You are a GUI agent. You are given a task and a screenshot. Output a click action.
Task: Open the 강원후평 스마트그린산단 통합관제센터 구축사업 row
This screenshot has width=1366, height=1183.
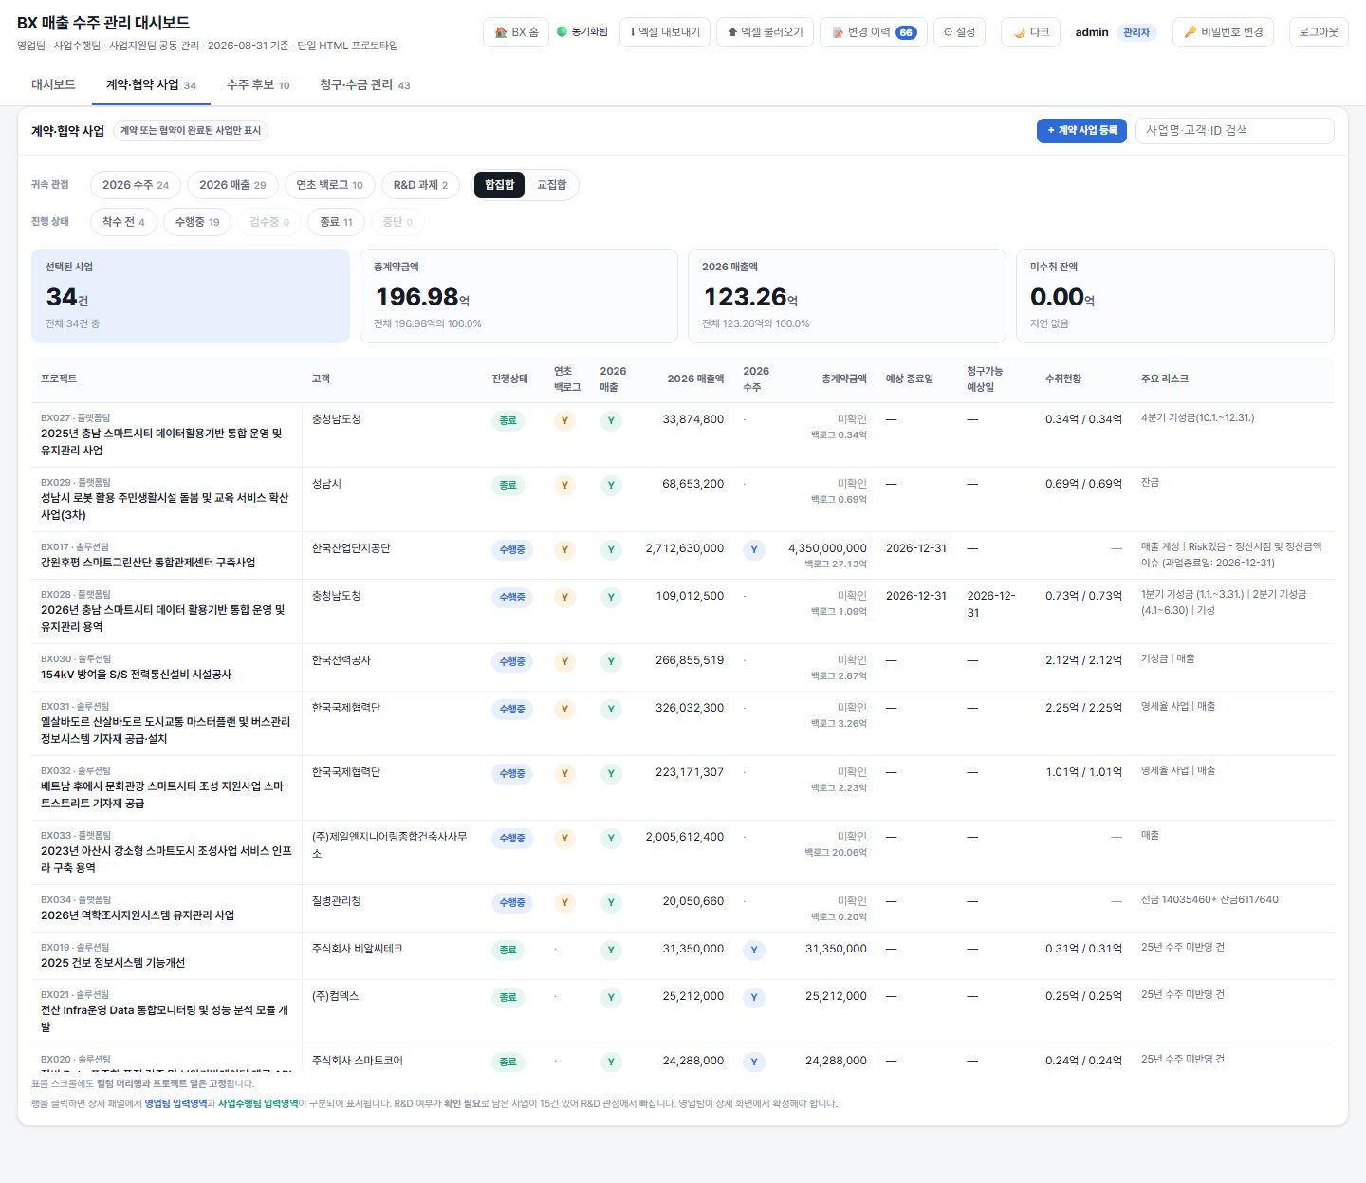coord(683,556)
